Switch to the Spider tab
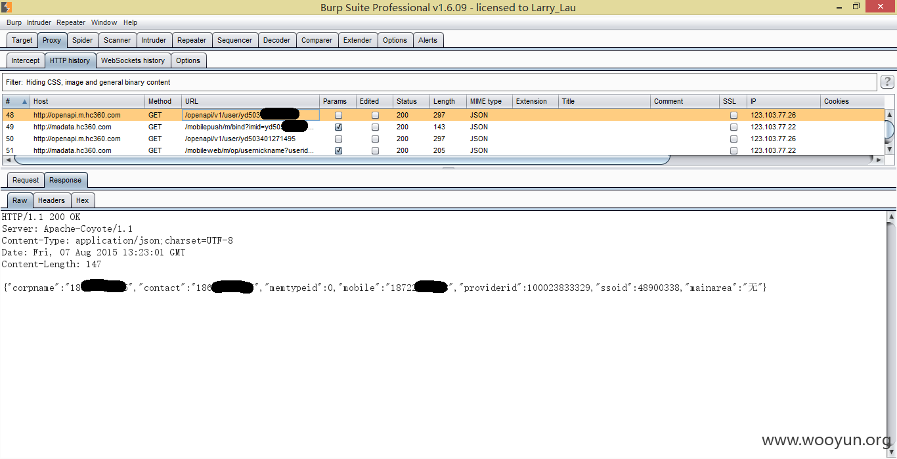Viewport: 897px width, 459px height. 83,40
